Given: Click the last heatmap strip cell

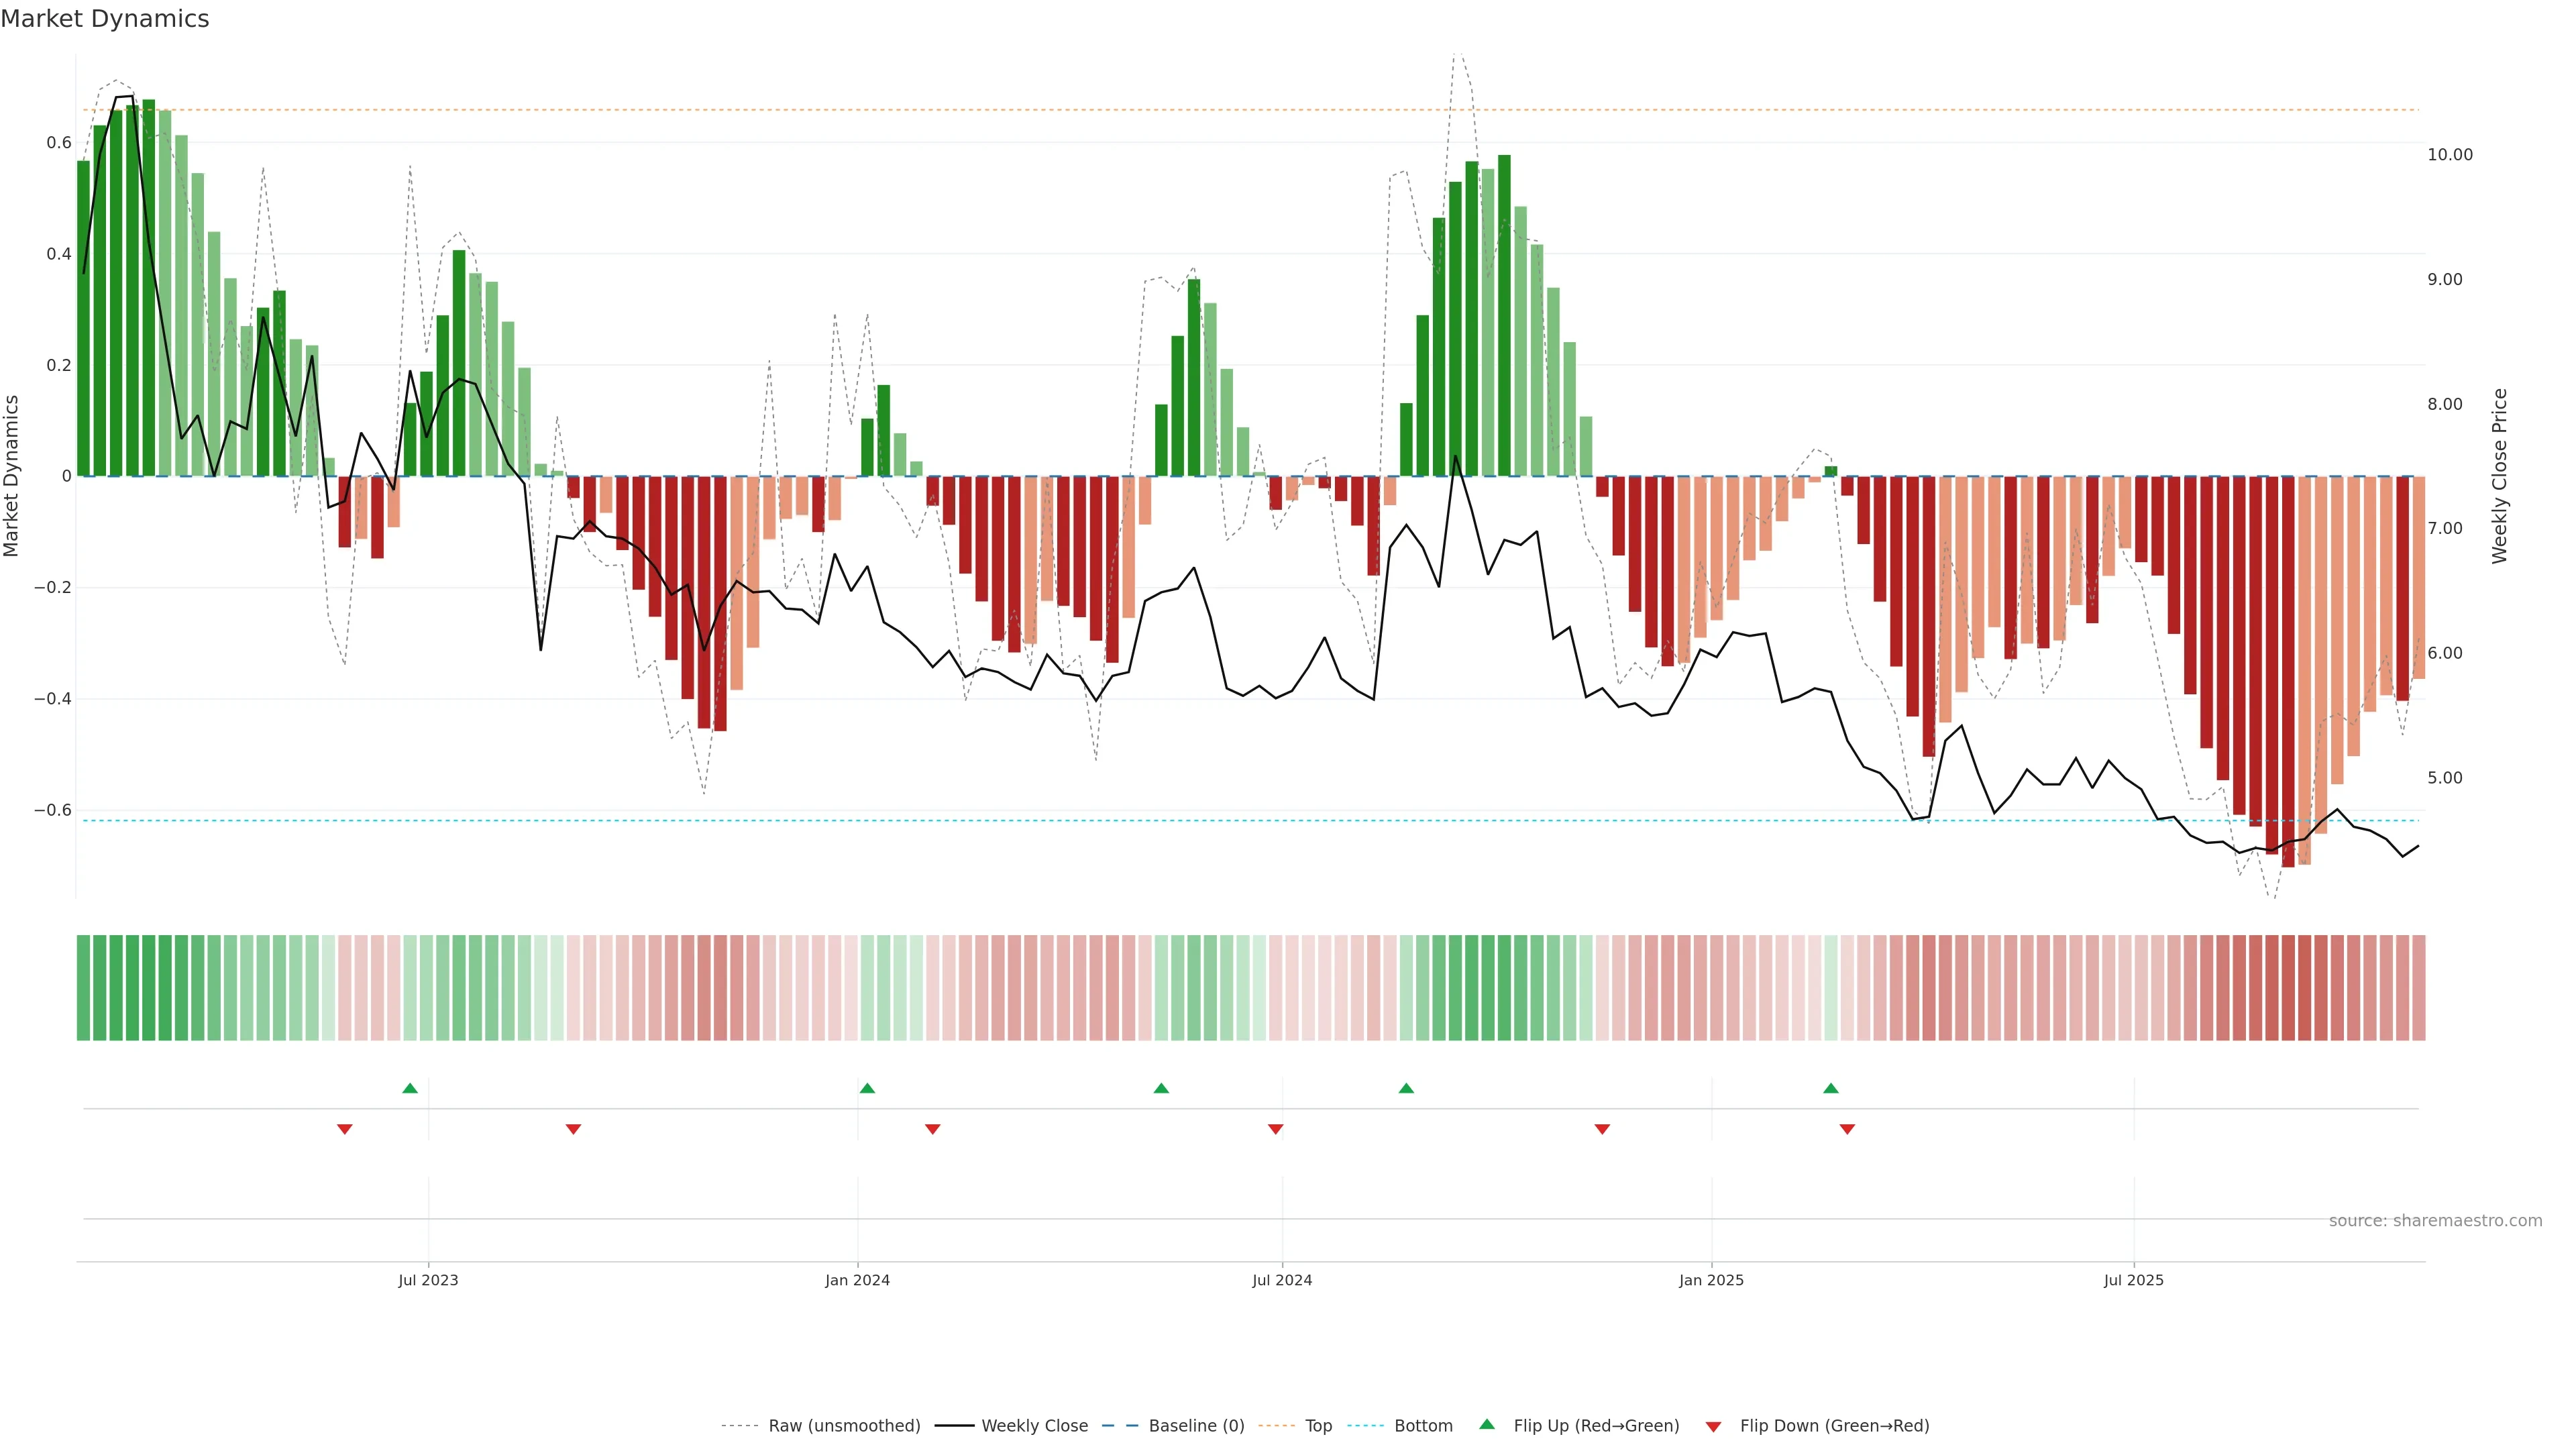Looking at the screenshot, I should [2418, 988].
